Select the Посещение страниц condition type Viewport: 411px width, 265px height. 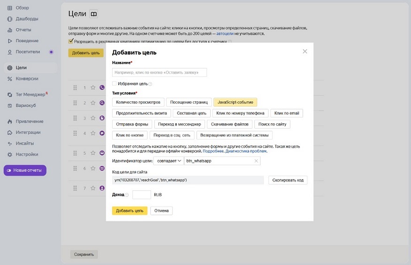189,102
